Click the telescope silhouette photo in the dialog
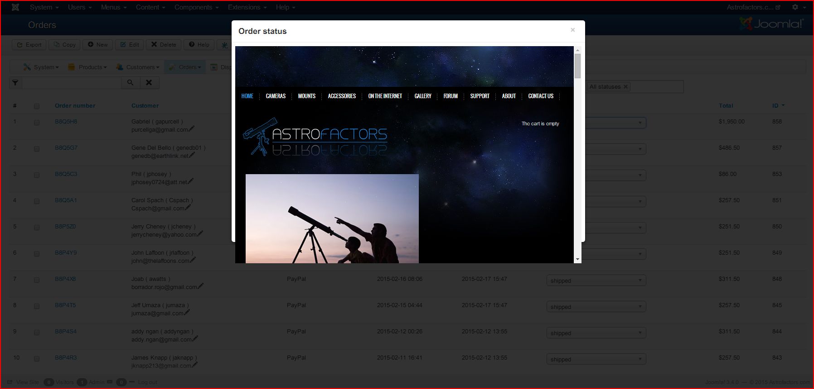Image resolution: width=814 pixels, height=389 pixels. click(332, 218)
